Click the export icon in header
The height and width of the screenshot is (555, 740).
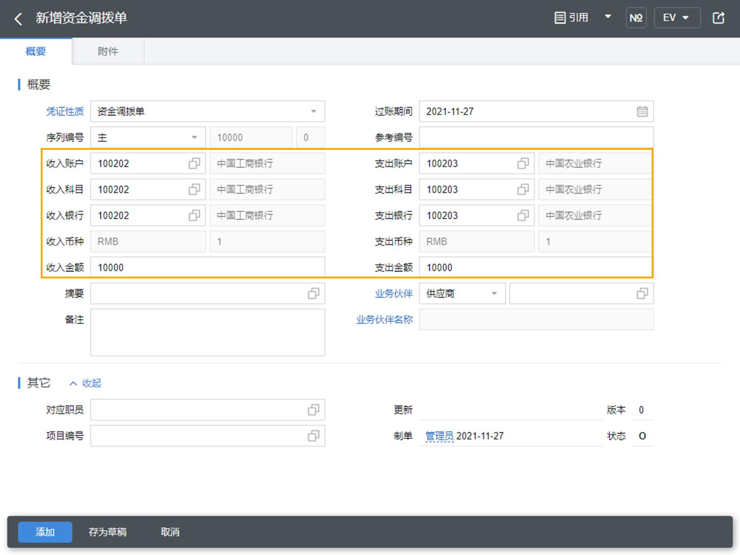(718, 18)
